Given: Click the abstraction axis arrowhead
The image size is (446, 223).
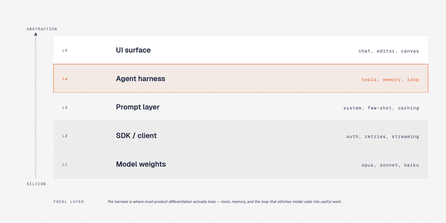Looking at the screenshot, I should (36, 34).
